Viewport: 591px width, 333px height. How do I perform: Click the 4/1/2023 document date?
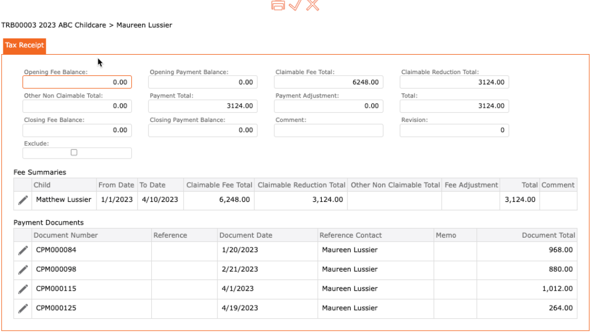click(x=237, y=289)
